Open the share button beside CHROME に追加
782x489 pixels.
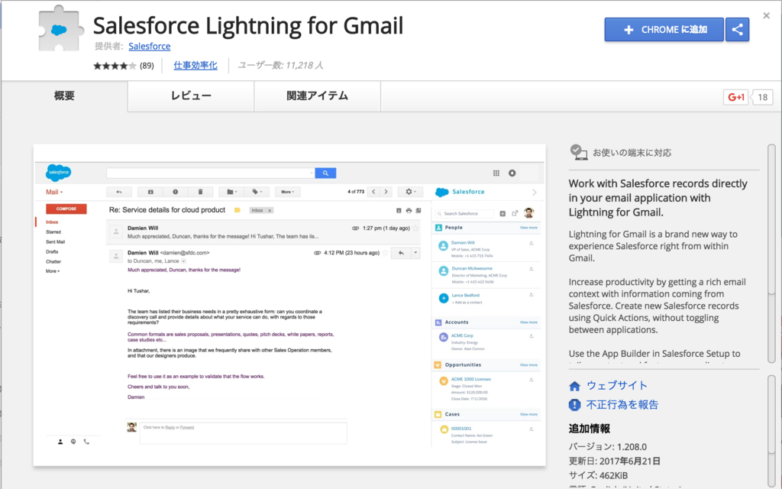(x=737, y=30)
